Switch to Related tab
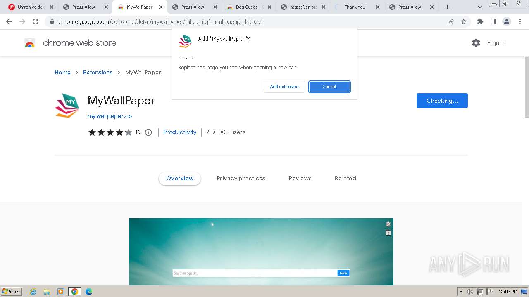Screen dimensions: 529x297 (x=346, y=178)
